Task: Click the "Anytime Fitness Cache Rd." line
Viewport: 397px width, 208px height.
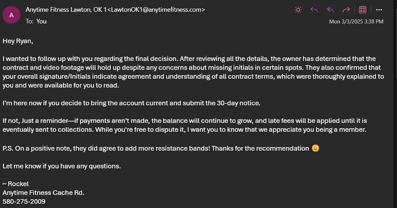Action: click(x=43, y=193)
